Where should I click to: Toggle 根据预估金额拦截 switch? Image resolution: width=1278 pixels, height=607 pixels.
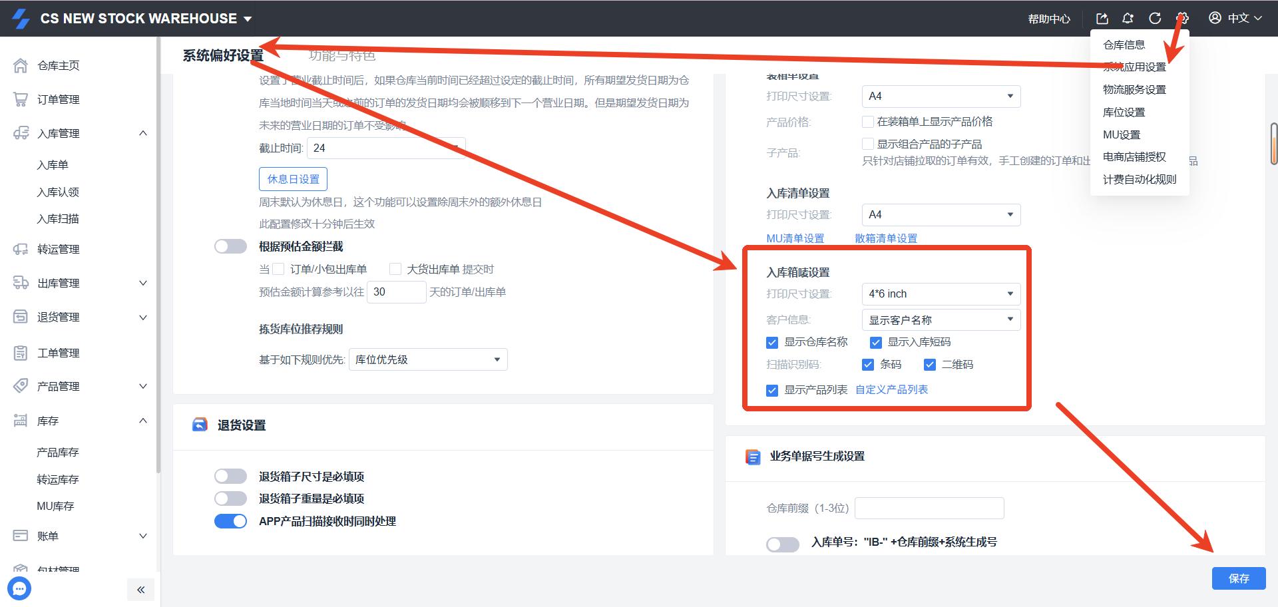[230, 246]
